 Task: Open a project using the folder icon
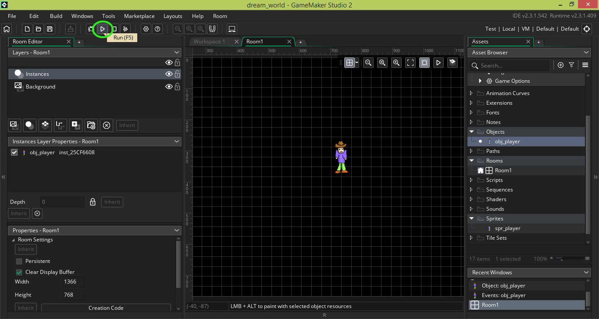(39, 29)
